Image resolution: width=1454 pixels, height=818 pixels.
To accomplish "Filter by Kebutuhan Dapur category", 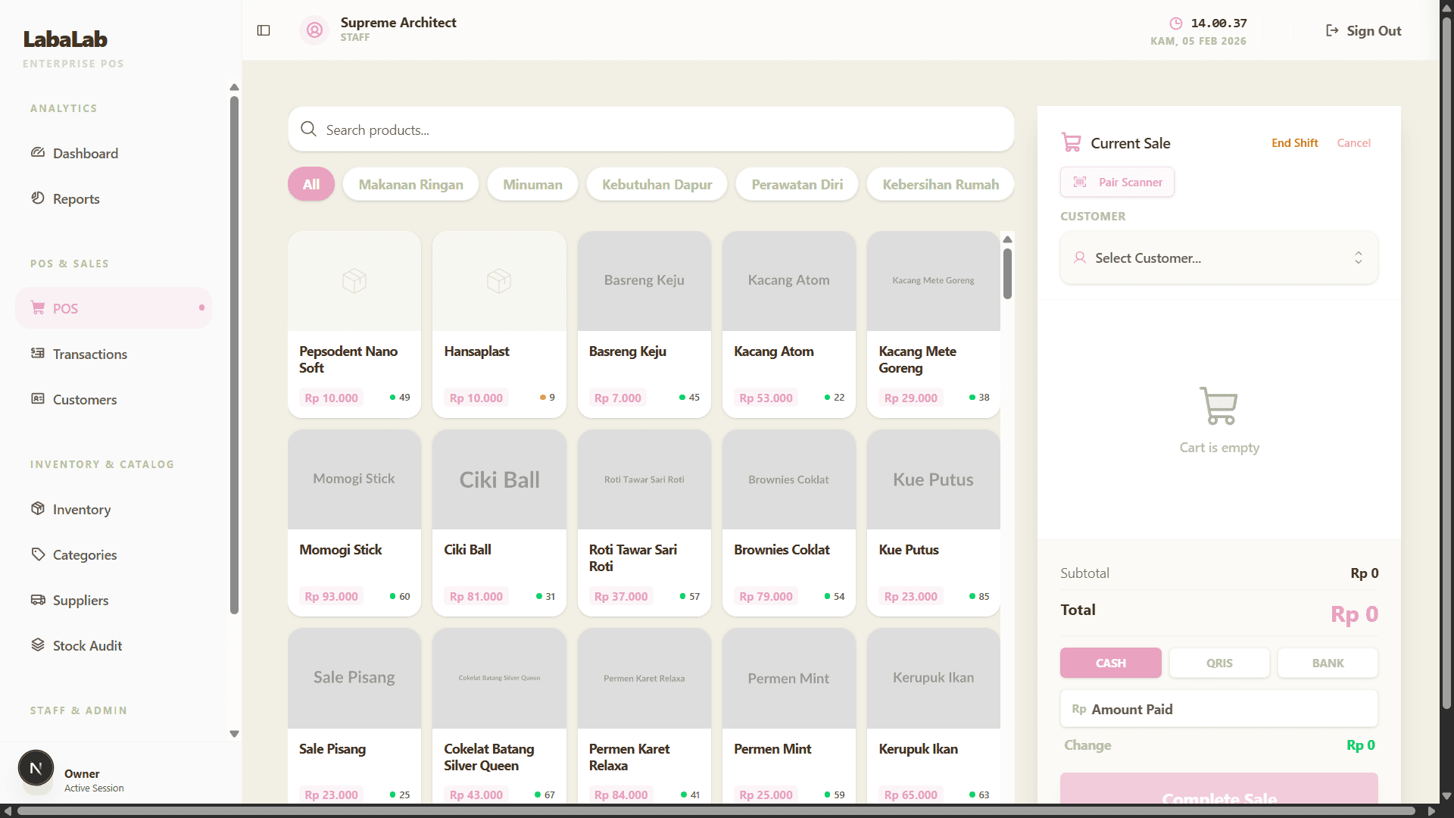I will click(x=657, y=184).
